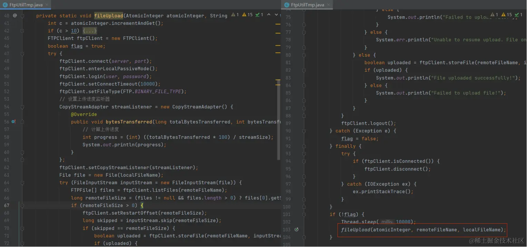The height and width of the screenshot is (247, 527).
Task: Click the highlighted fileUpload method name on line 40
Action: [x=109, y=16]
